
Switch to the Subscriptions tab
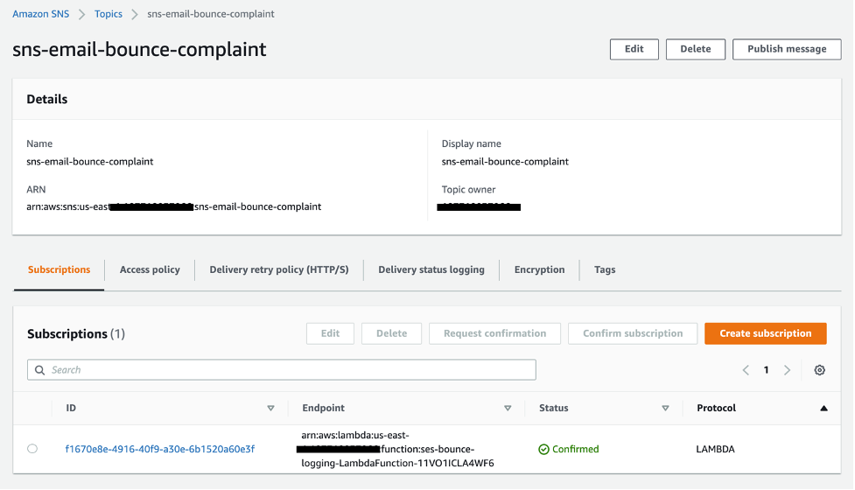coord(59,269)
